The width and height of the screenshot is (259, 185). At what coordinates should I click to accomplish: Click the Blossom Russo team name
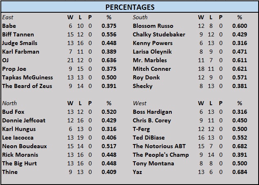[153, 26]
